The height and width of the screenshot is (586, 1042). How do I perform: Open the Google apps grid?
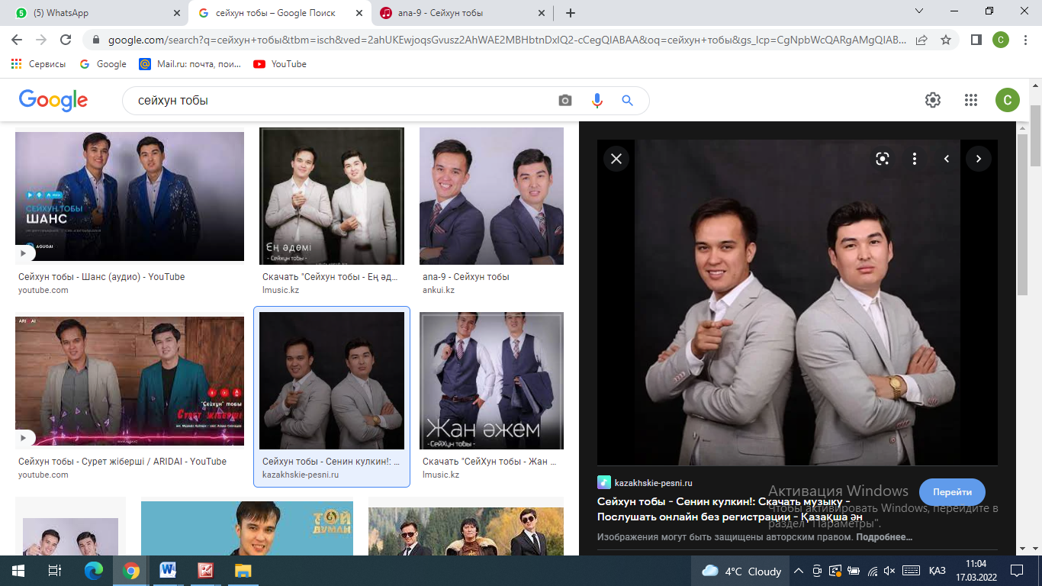point(971,100)
